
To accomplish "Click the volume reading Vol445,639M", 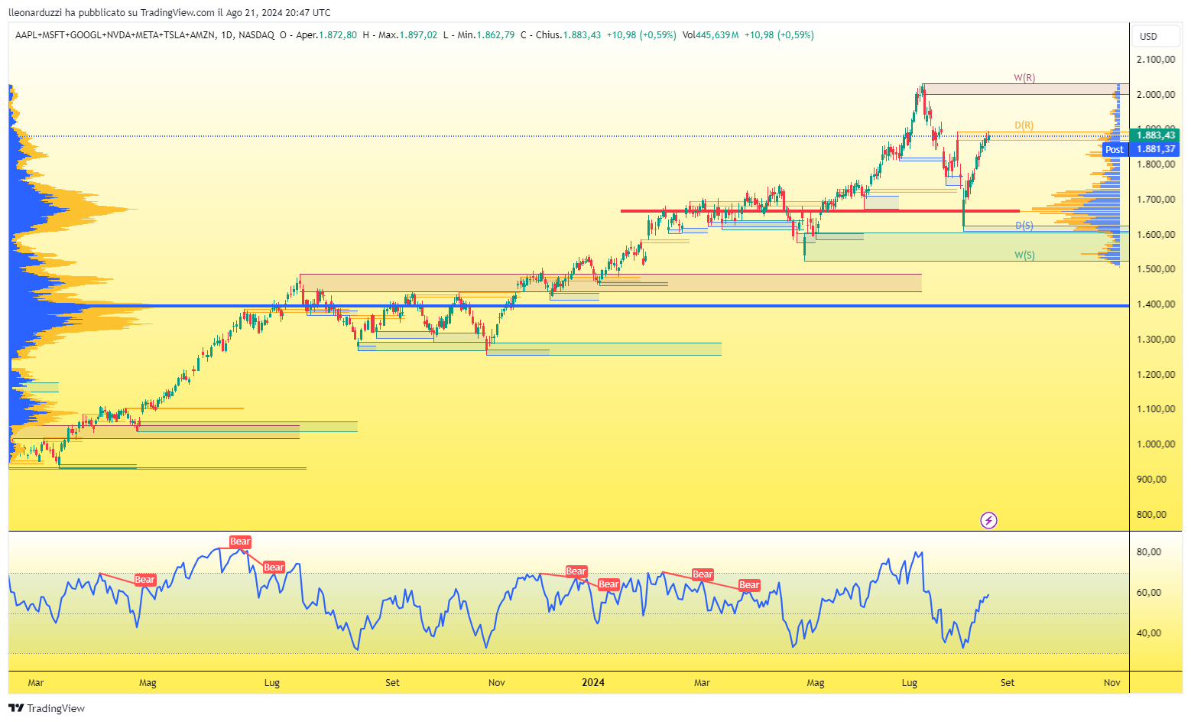I will coord(711,35).
